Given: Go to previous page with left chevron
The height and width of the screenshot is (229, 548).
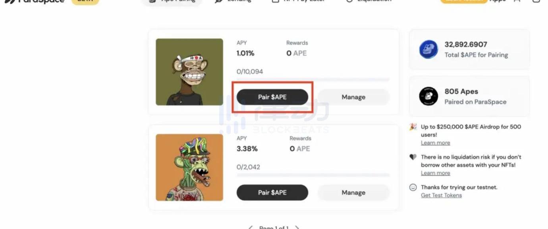Looking at the screenshot, I should pyautogui.click(x=250, y=227).
